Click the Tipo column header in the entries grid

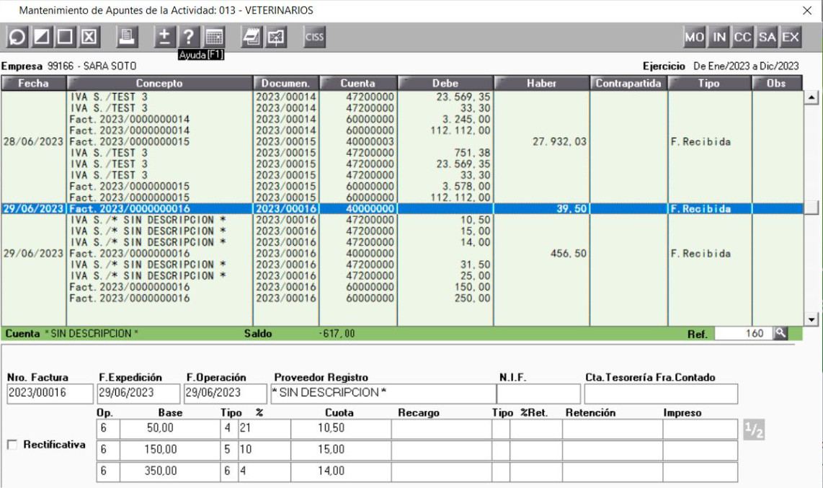tap(710, 83)
